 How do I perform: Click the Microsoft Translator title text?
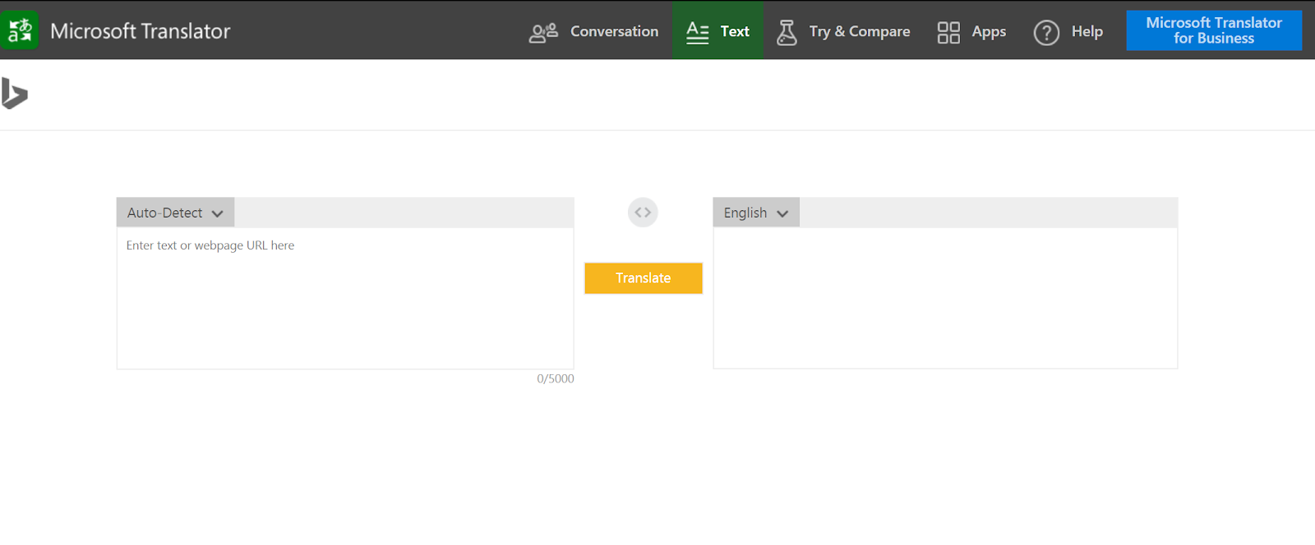pyautogui.click(x=141, y=31)
